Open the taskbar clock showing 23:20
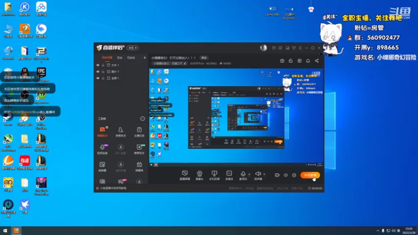418x235 pixels. (x=409, y=231)
